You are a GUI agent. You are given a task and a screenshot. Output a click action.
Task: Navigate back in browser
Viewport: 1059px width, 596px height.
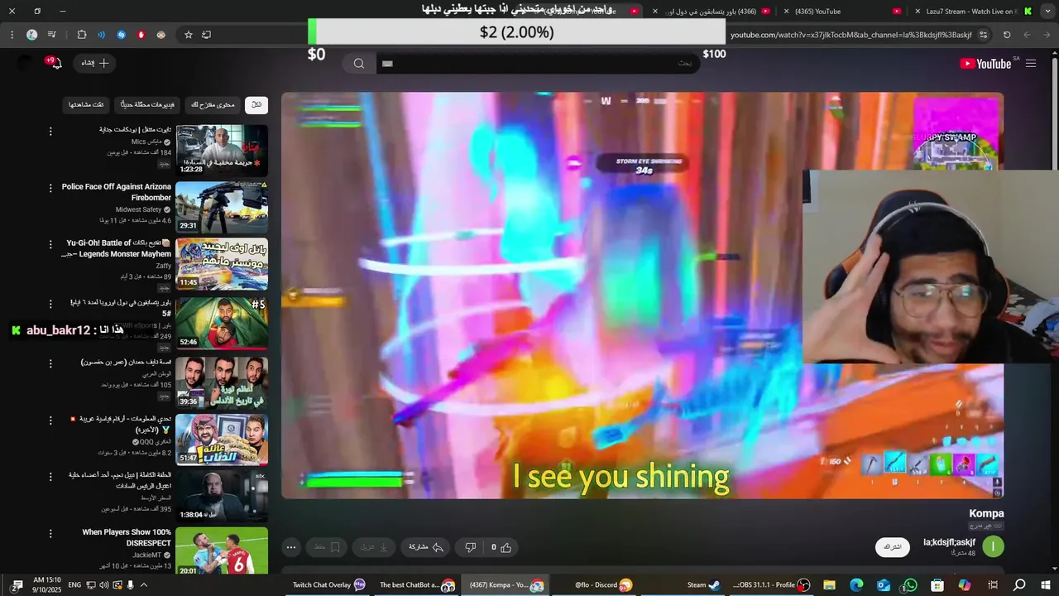(1047, 35)
